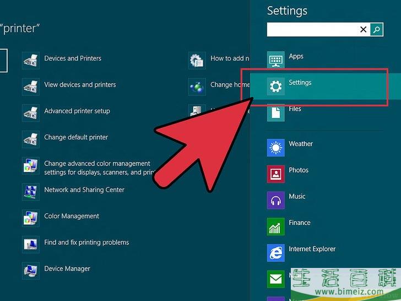Open View devices and printers result

tap(80, 85)
